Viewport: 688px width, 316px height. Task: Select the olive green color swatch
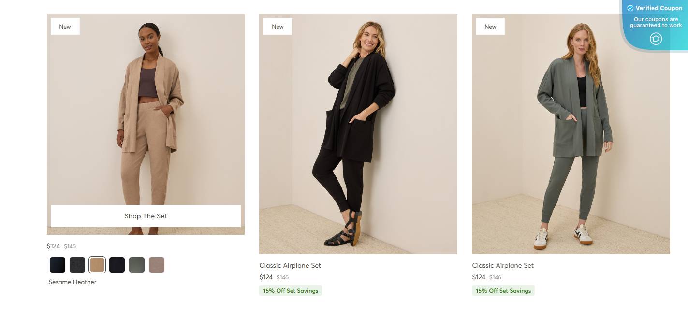pyautogui.click(x=137, y=265)
